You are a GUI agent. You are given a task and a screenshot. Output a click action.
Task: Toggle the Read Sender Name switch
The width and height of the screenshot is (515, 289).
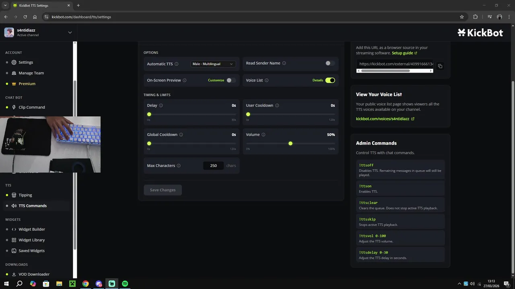pyautogui.click(x=330, y=63)
